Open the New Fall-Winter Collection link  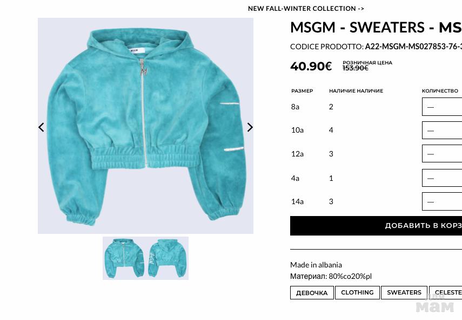tap(306, 9)
